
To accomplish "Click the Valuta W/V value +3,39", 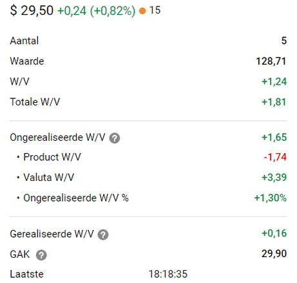I will [x=274, y=178].
